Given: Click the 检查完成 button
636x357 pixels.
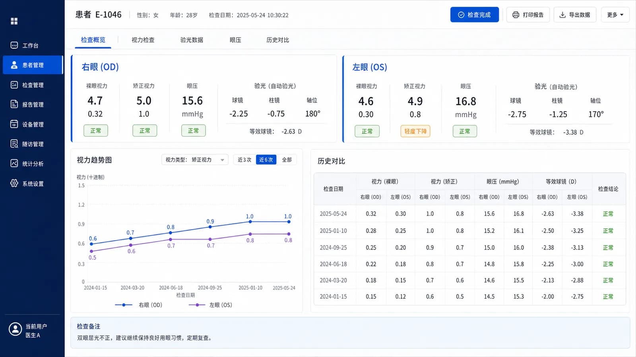Looking at the screenshot, I should pyautogui.click(x=474, y=15).
